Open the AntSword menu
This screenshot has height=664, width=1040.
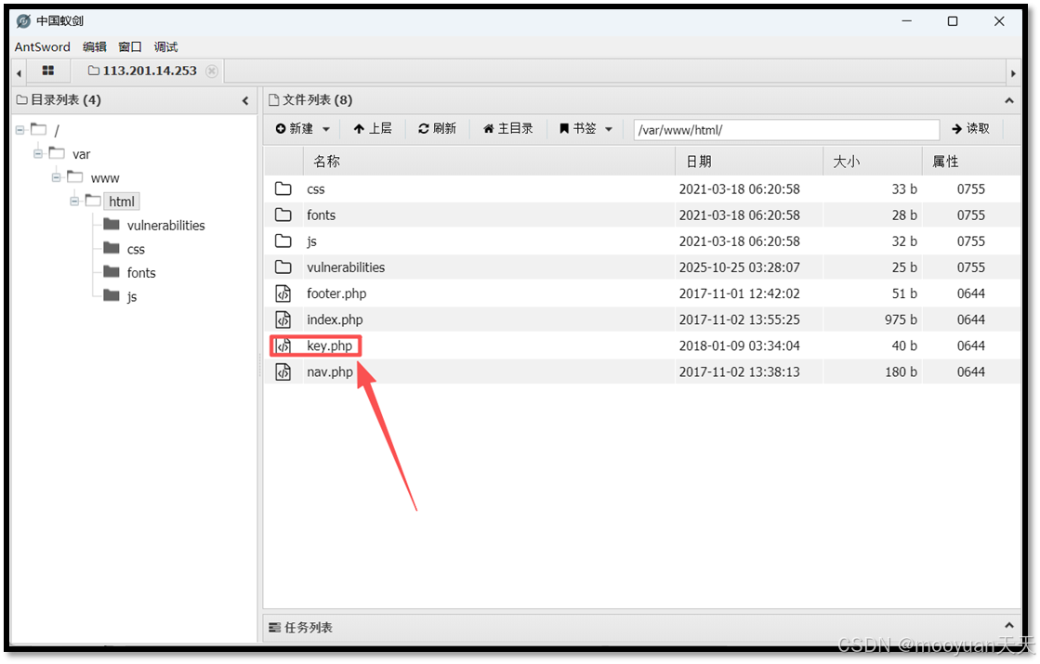click(x=43, y=46)
